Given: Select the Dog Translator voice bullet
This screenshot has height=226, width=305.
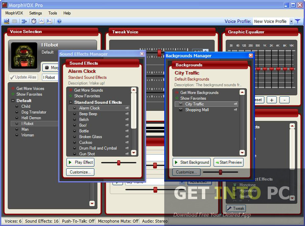Looking at the screenshot, I should click(17, 112).
